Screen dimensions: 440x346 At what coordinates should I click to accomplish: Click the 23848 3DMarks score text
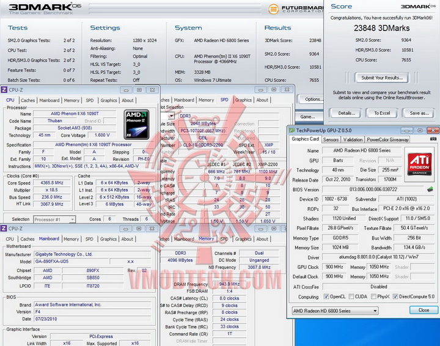pyautogui.click(x=381, y=28)
